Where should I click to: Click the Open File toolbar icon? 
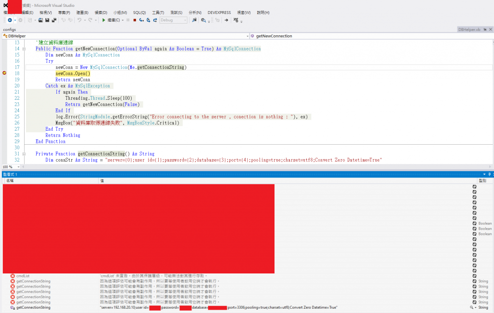tap(41, 20)
